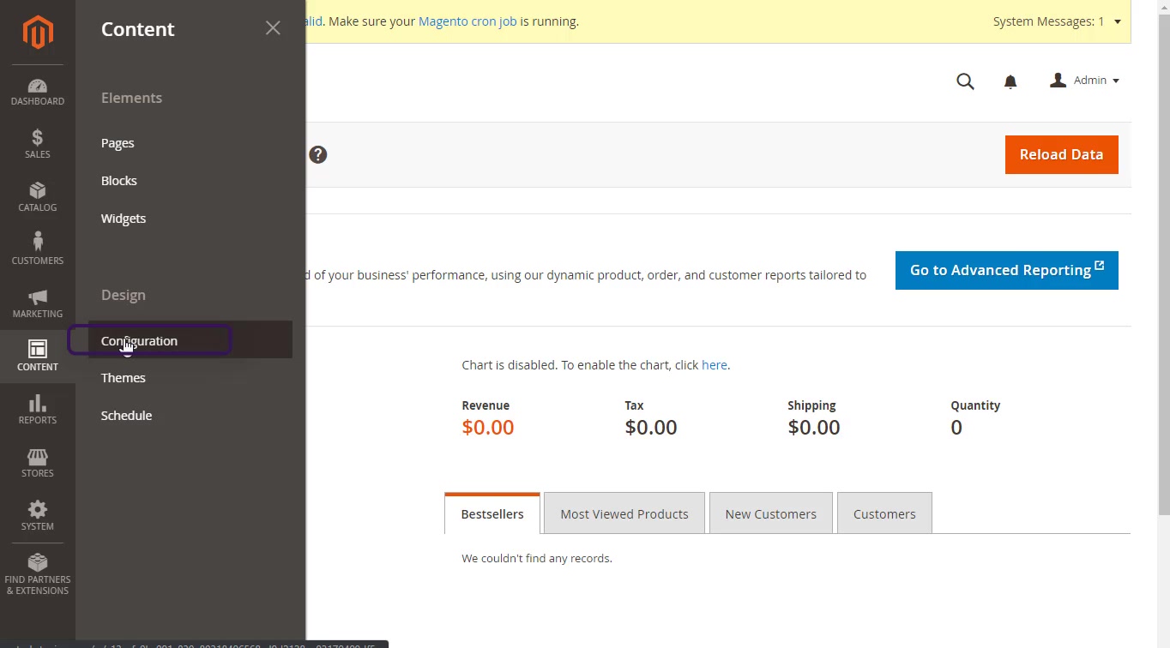Select Pages in the Content menu
This screenshot has width=1170, height=648.
[118, 143]
